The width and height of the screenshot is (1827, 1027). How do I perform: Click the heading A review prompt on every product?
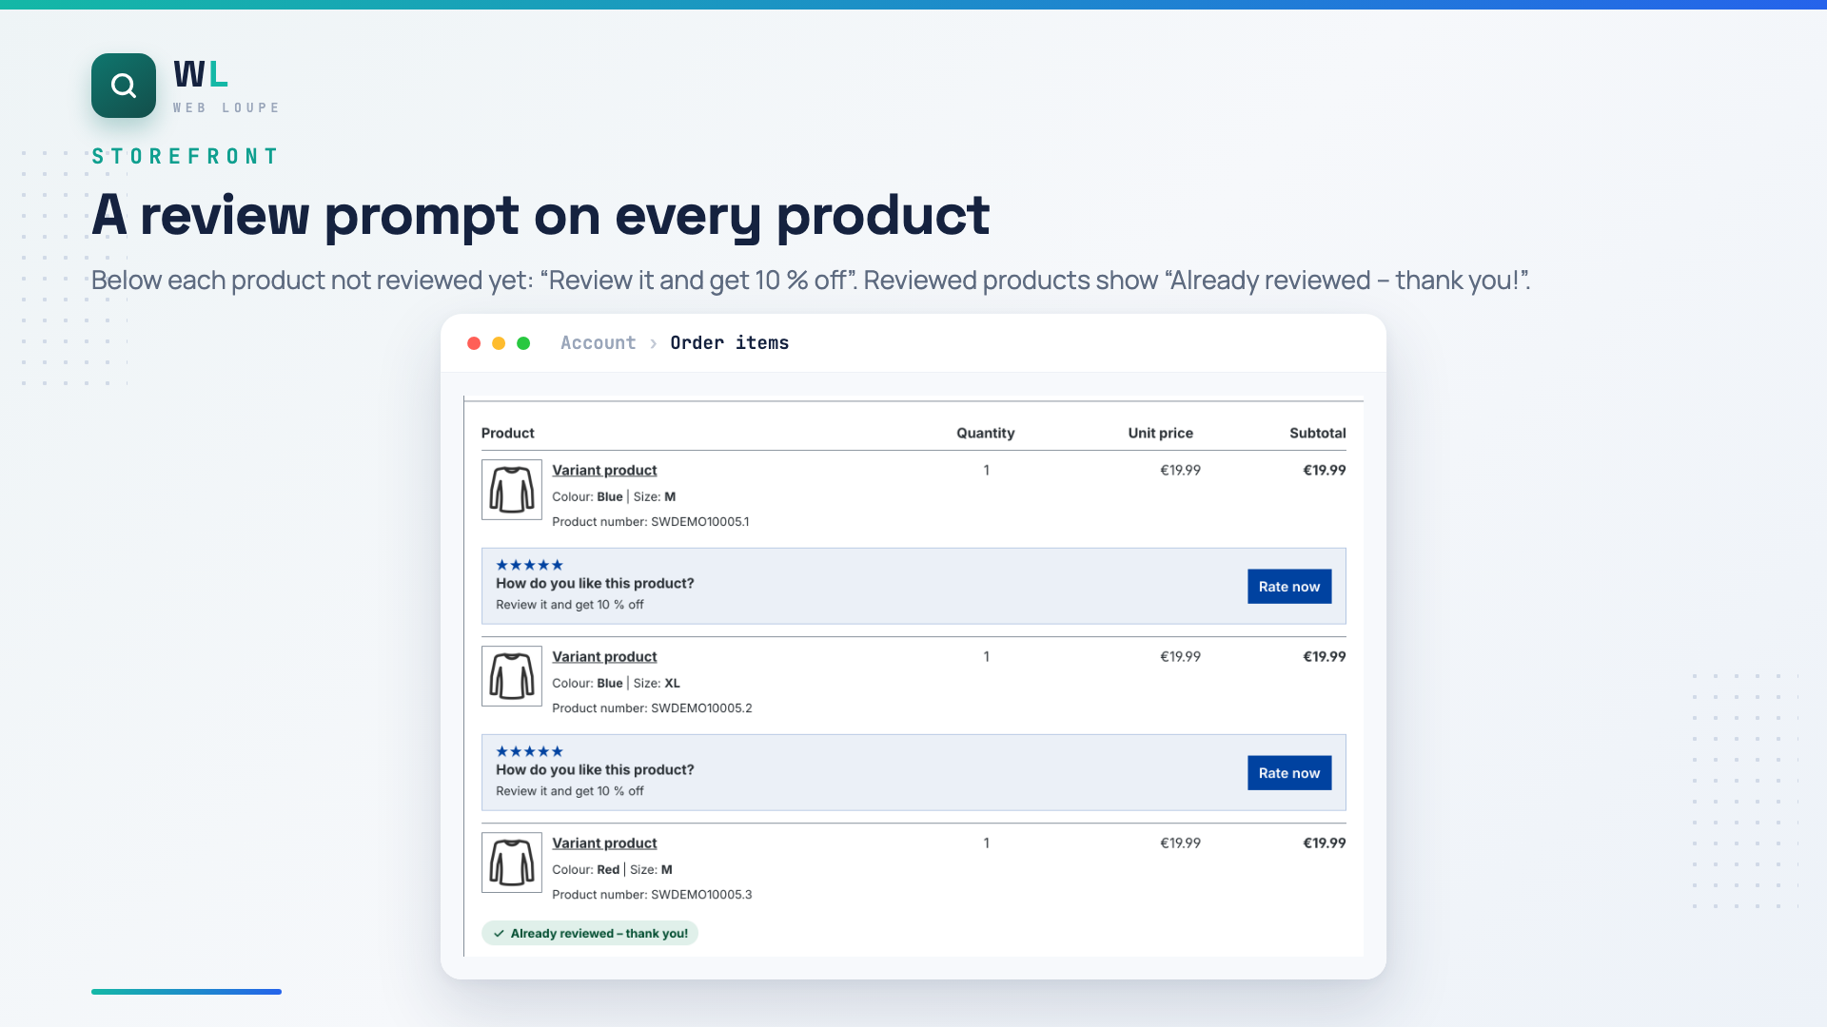[540, 215]
